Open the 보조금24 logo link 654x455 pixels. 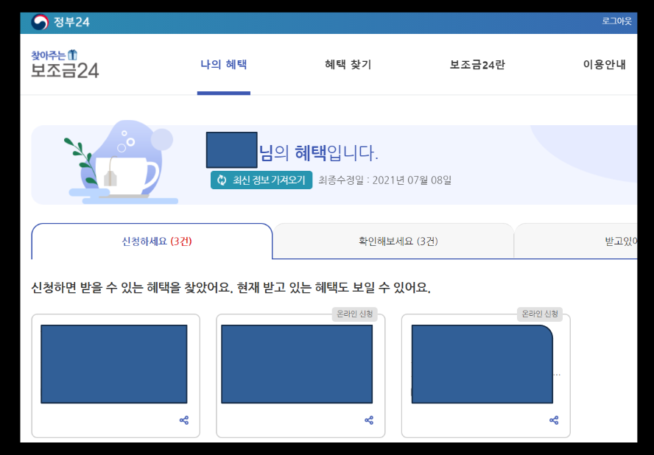65,64
